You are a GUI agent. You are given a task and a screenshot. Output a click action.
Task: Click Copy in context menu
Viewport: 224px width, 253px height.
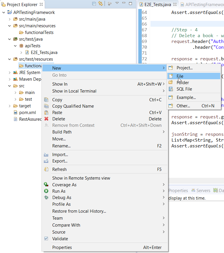(105, 100)
